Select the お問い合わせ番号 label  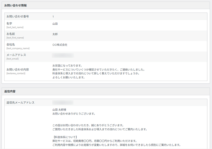(x=18, y=16)
